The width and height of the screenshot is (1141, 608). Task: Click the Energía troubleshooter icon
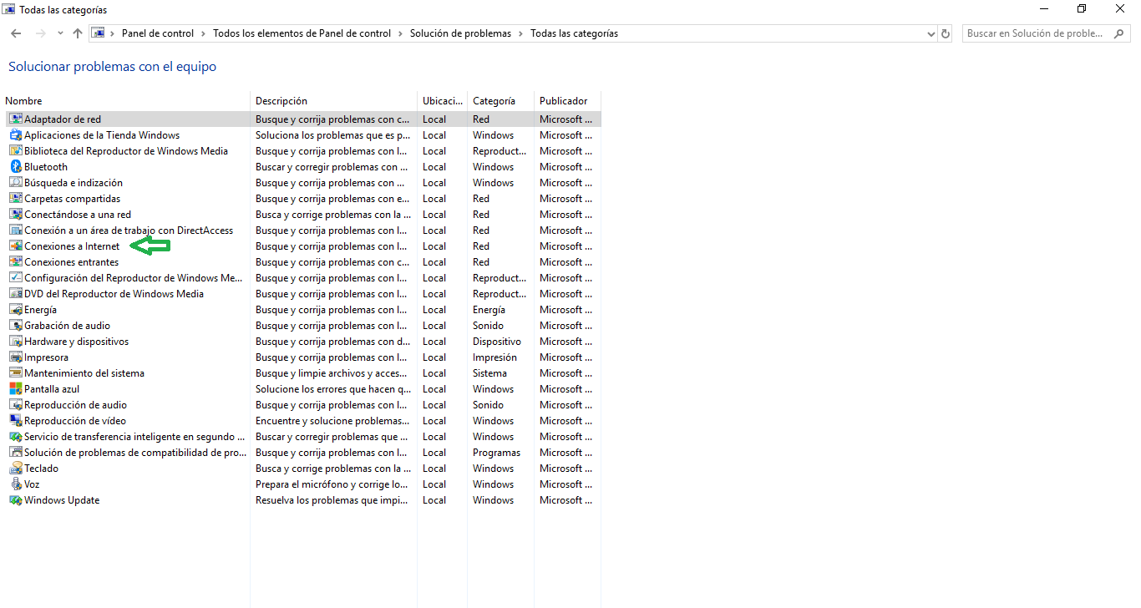tap(16, 310)
